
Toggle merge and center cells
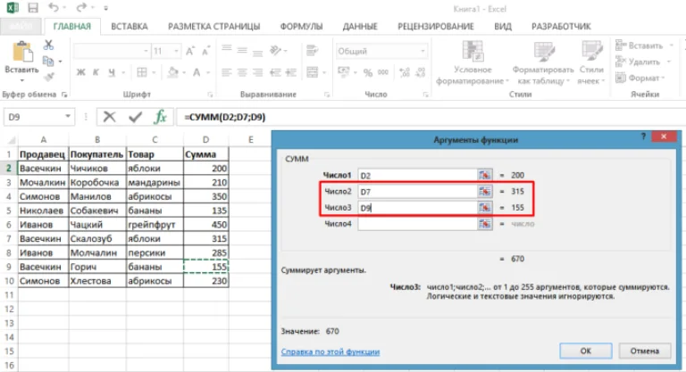click(313, 72)
